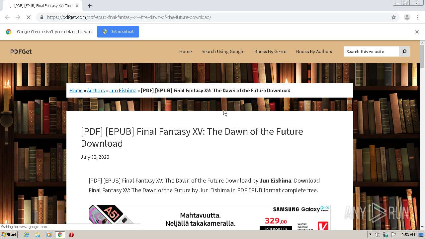Open Windows Media Player from taskbar

tap(49, 235)
